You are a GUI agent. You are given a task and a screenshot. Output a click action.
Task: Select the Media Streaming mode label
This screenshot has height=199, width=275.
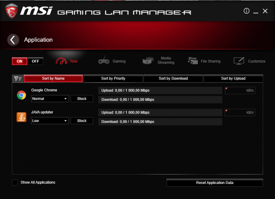click(166, 60)
